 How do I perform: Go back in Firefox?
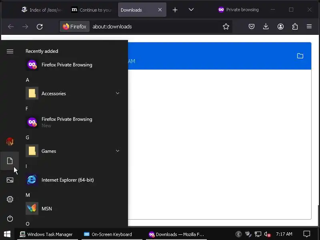tap(11, 26)
